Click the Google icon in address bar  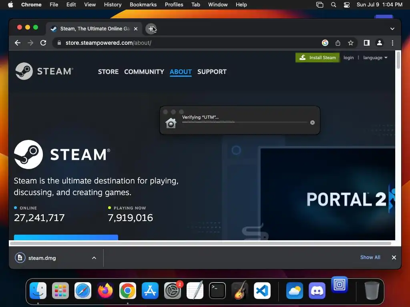(325, 43)
